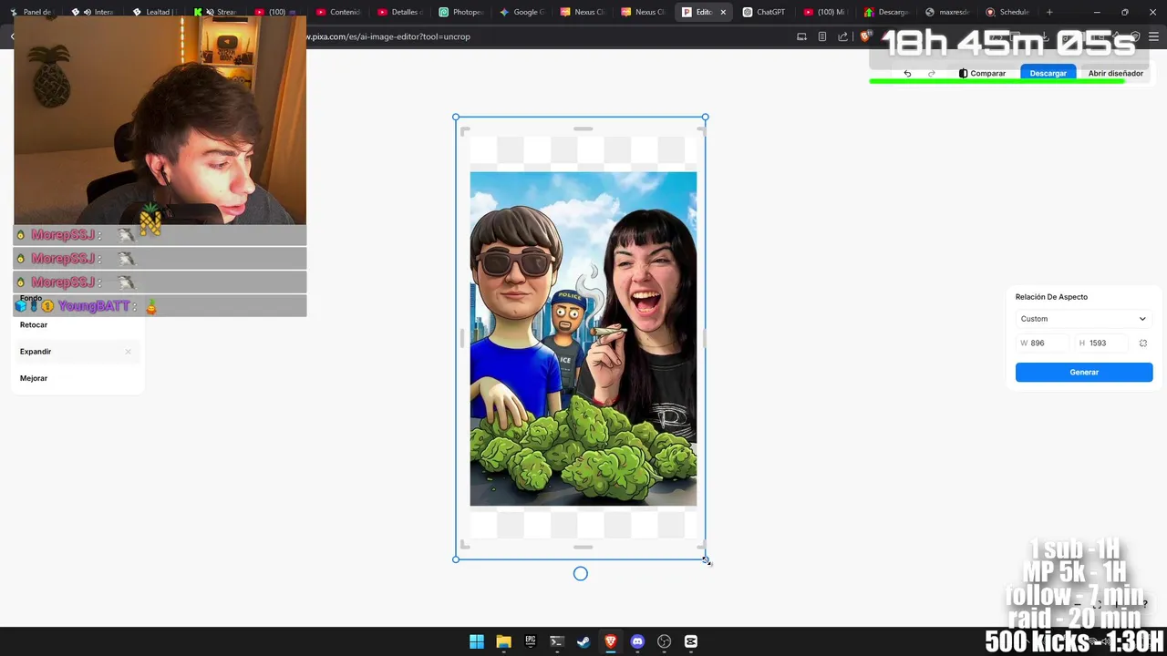Switch to the Contenid YouTube tab
The width and height of the screenshot is (1167, 656).
point(338,12)
